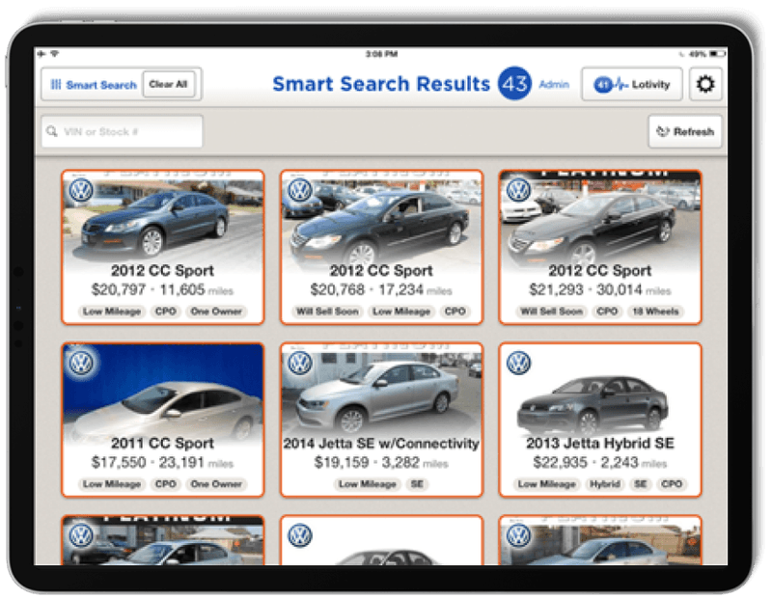The image size is (772, 598).
Task: Click the Refresh button
Action: point(685,131)
